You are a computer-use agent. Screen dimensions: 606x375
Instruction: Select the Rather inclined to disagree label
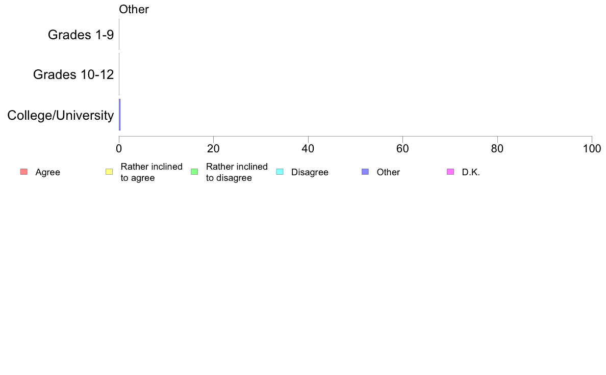237,172
